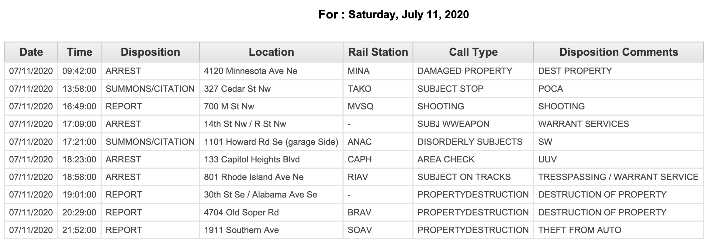Click the Saturday, July 11, 2020 heading

pyautogui.click(x=408, y=15)
